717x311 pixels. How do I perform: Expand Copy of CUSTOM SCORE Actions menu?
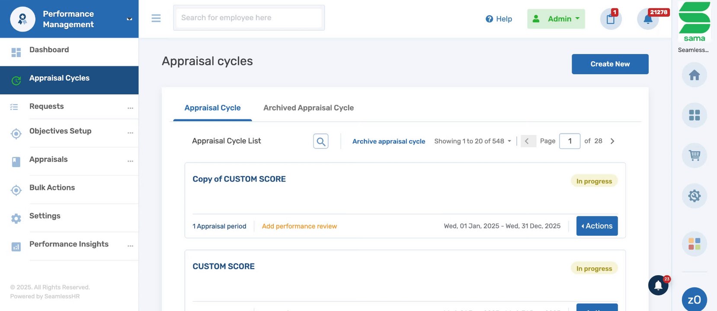[597, 226]
